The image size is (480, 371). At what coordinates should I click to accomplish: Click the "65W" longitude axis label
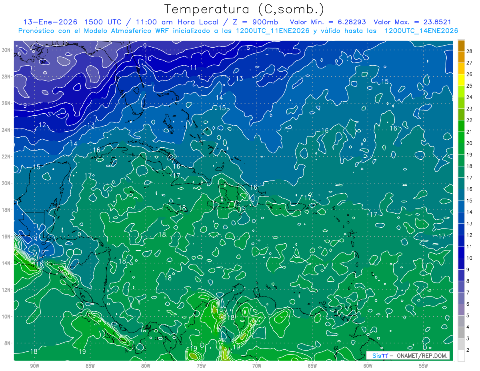click(x=312, y=366)
